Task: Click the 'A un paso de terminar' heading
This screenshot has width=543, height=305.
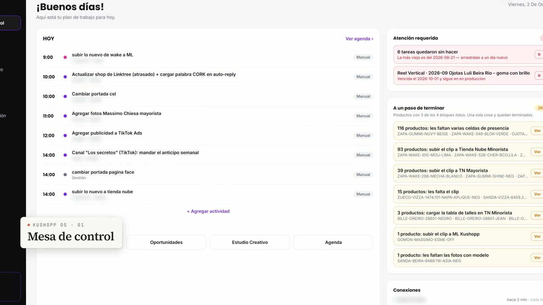Action: [x=419, y=108]
